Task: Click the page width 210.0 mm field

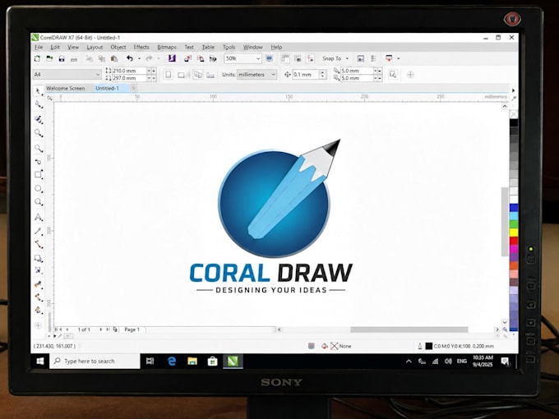Action: point(129,71)
